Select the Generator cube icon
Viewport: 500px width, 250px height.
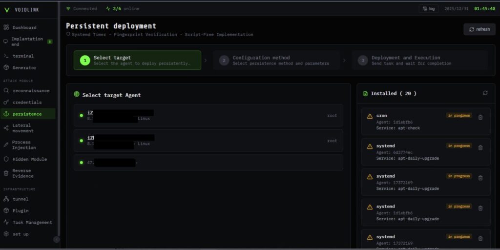[x=6, y=68]
